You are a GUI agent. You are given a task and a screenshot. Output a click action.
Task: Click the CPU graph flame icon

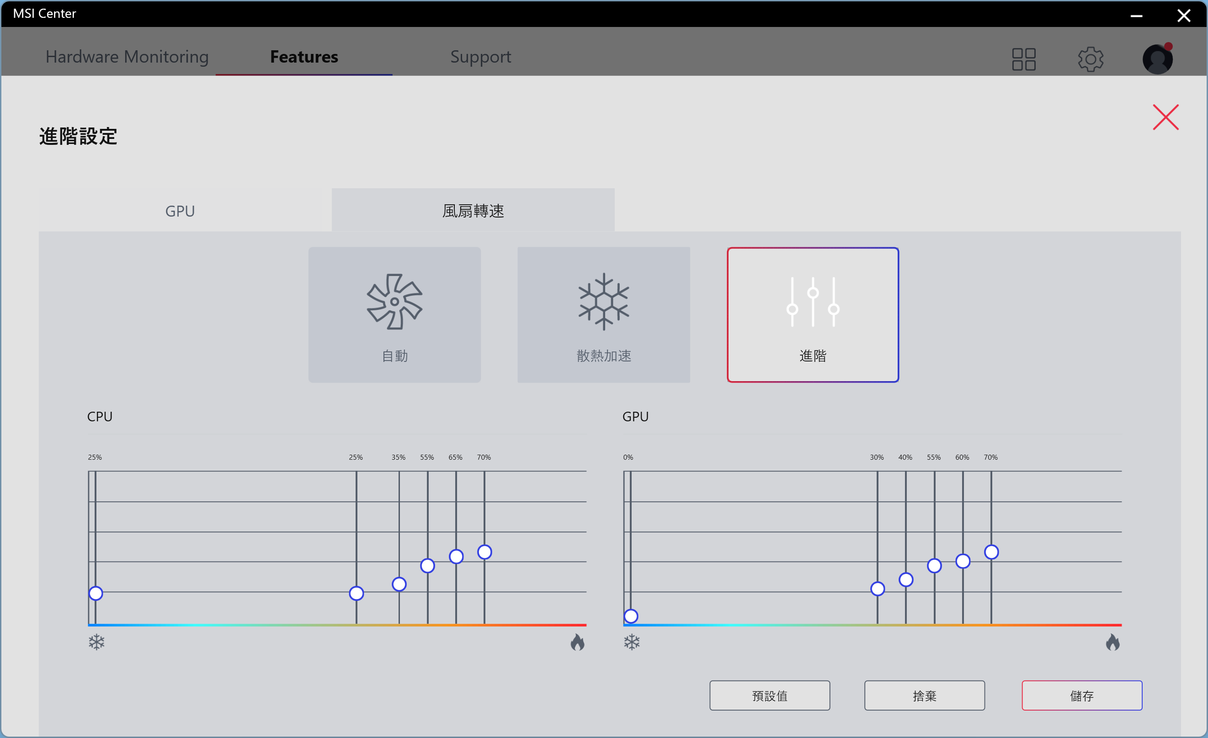(578, 642)
